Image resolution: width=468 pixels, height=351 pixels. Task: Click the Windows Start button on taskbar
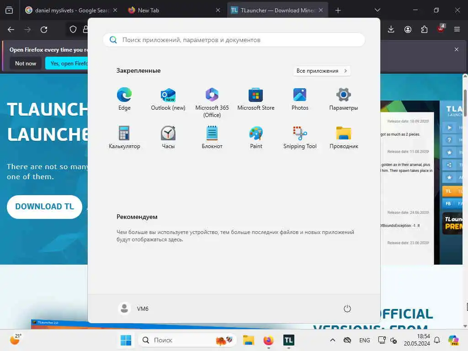(126, 340)
